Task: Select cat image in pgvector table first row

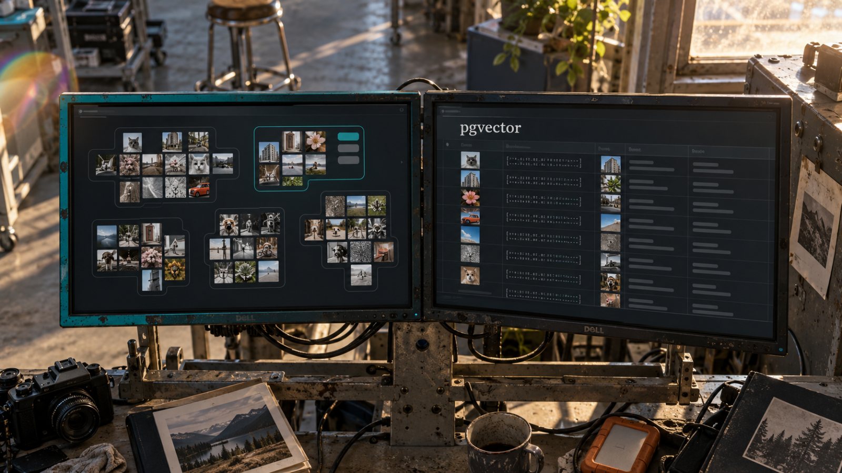Action: [470, 160]
